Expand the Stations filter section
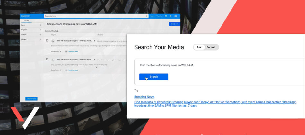305x135 pixels. [x=31, y=35]
